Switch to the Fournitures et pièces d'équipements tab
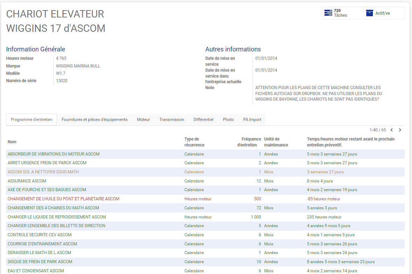This screenshot has height=274, width=412. click(95, 120)
